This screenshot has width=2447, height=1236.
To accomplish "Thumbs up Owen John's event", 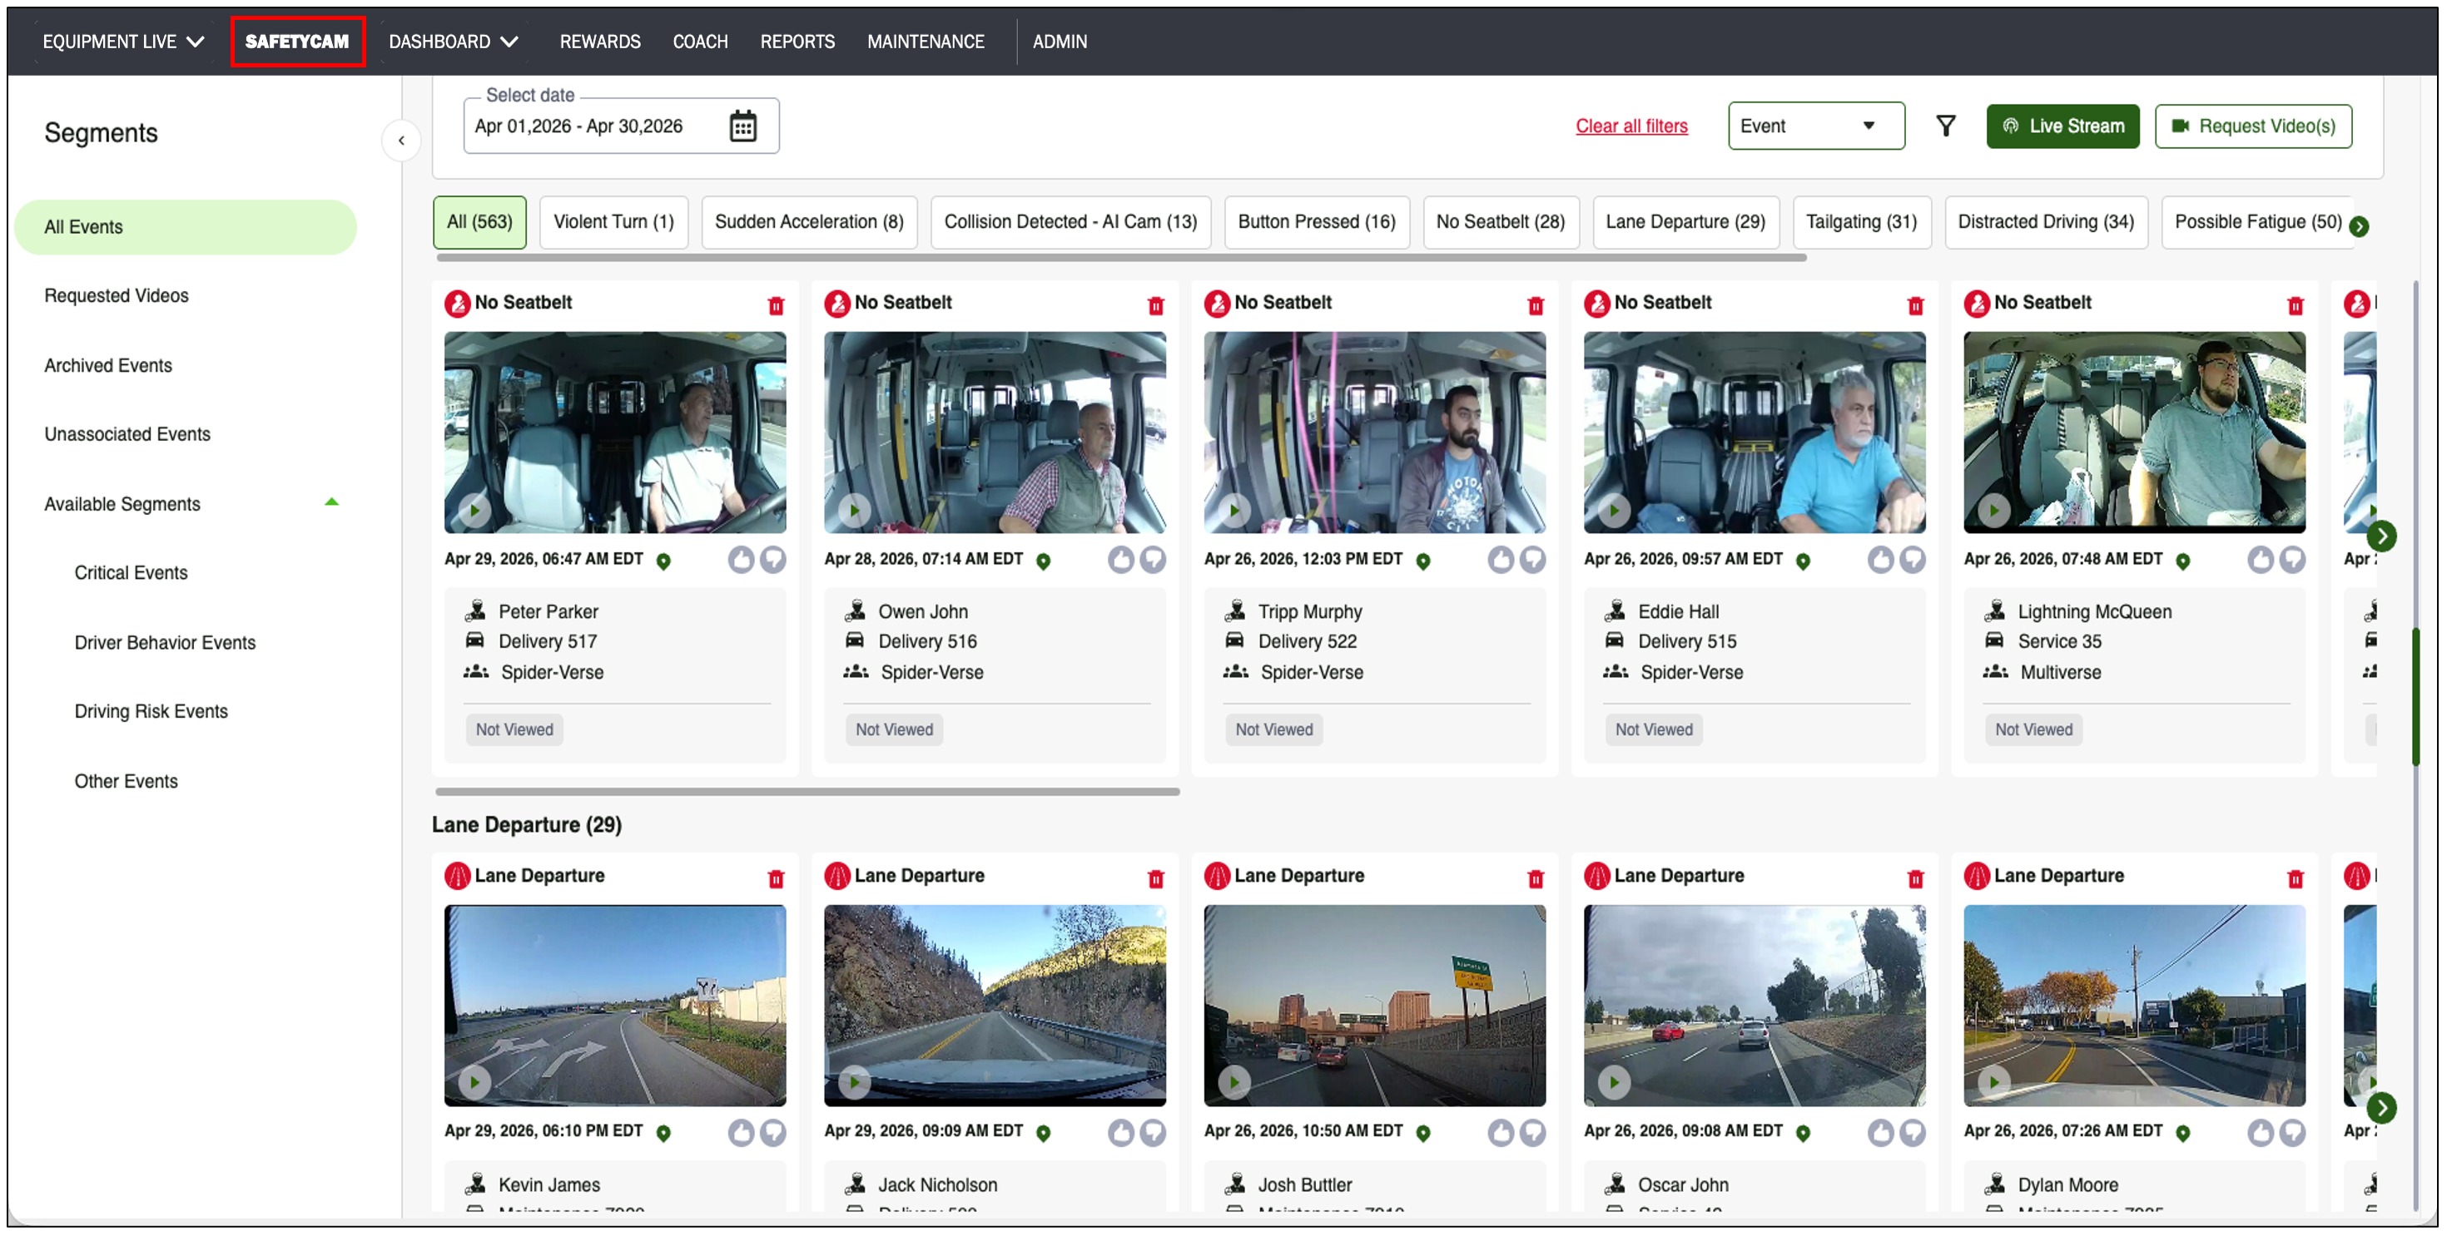I will click(1121, 560).
